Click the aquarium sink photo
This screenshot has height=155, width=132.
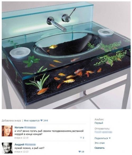point(66,55)
